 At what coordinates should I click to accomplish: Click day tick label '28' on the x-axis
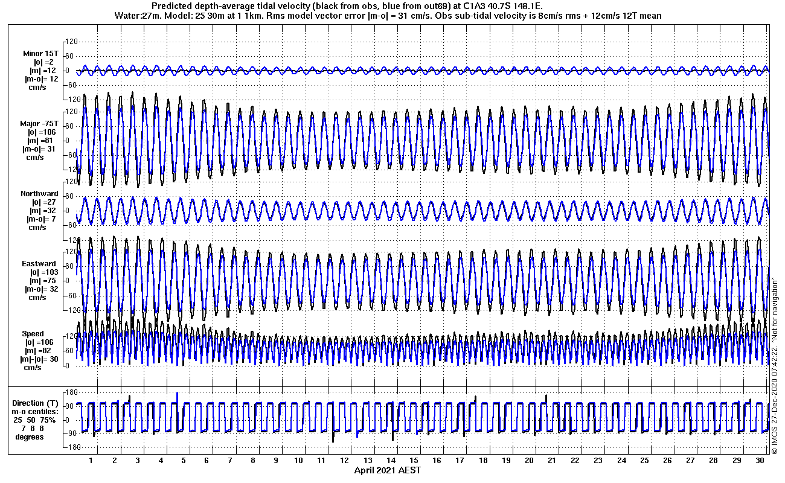[x=714, y=461]
